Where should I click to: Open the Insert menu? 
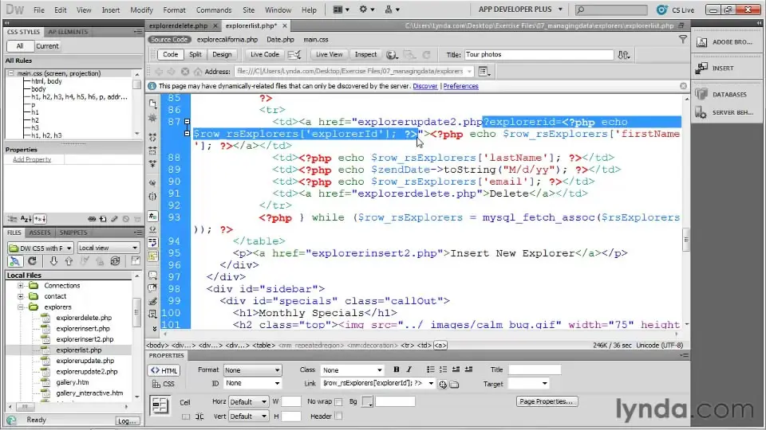point(110,10)
